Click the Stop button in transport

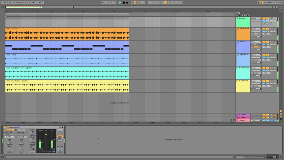(x=124, y=2)
